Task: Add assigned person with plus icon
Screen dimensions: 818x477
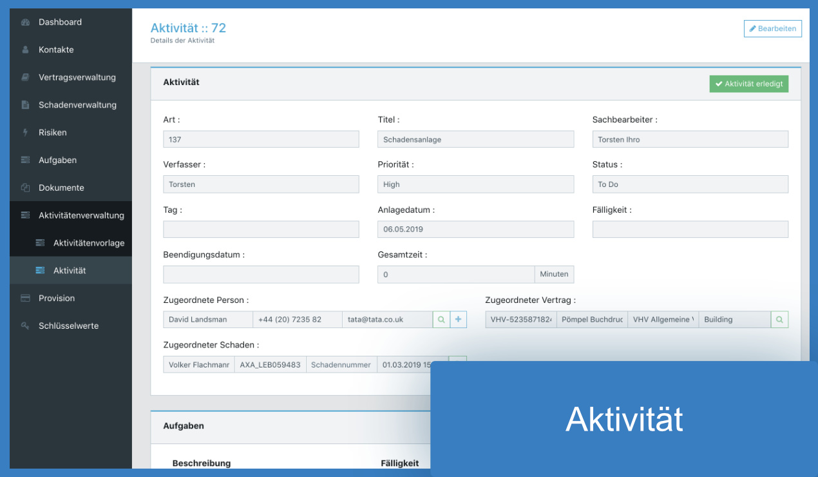Action: (458, 320)
